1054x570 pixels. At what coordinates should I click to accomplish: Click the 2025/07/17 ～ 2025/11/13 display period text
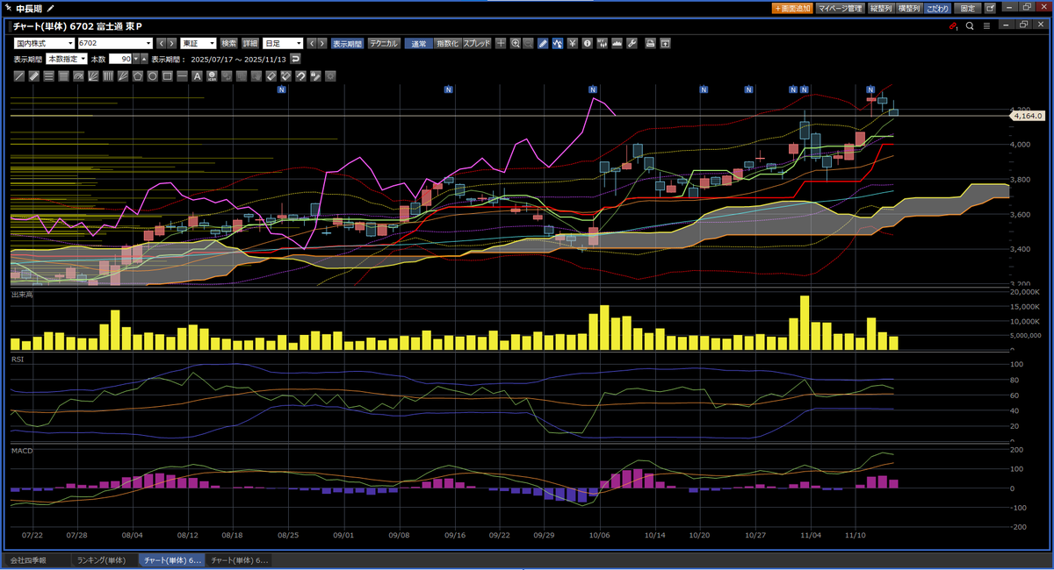pos(238,59)
